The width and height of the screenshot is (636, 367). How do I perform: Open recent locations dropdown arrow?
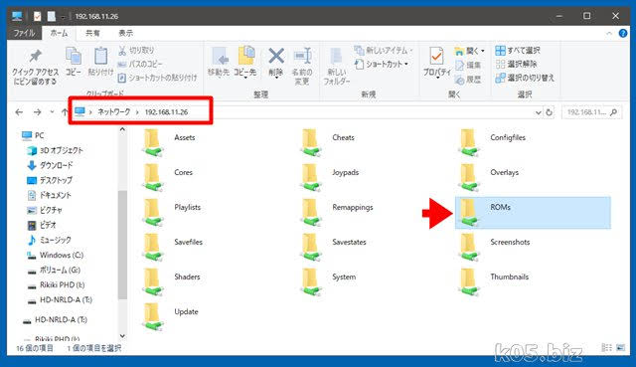52,112
